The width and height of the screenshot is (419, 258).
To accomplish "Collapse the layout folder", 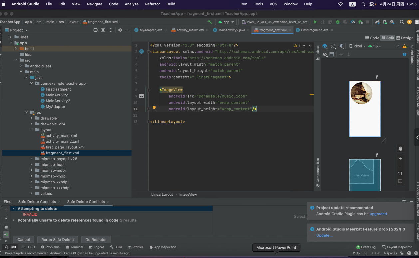I will tap(32, 130).
